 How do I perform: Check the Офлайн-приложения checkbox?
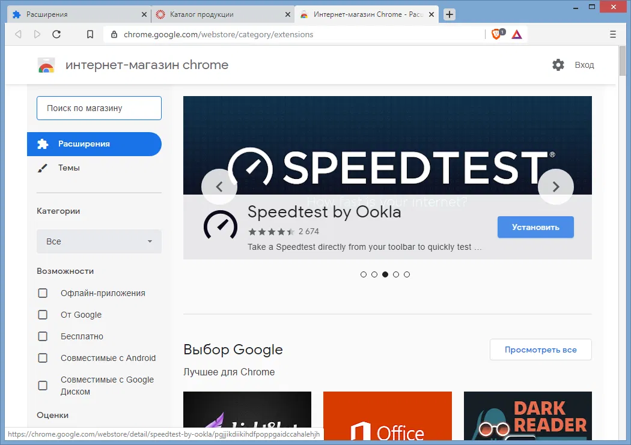pos(43,293)
